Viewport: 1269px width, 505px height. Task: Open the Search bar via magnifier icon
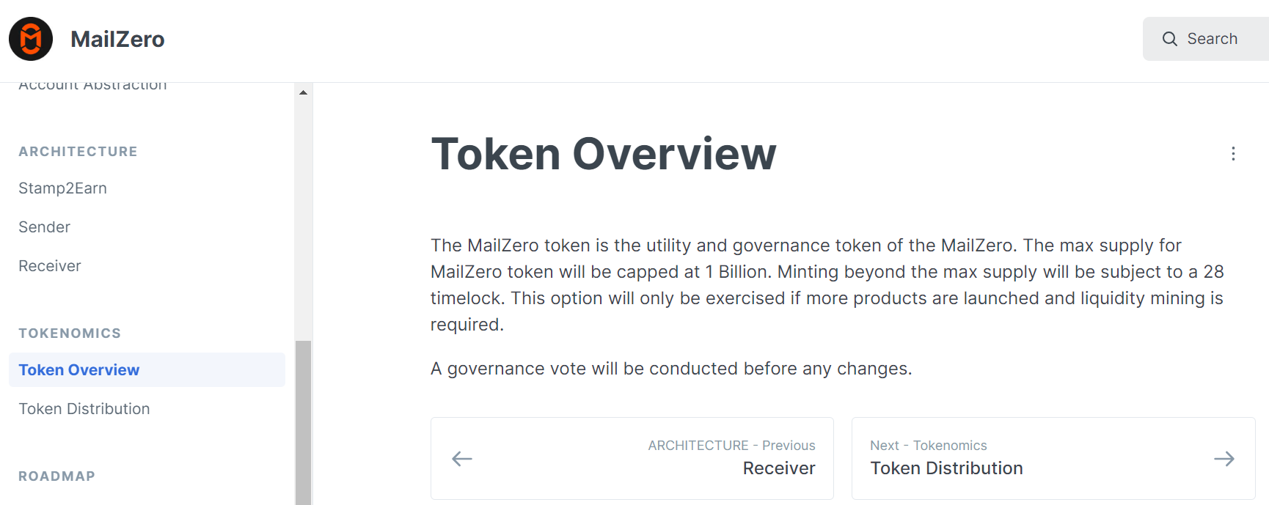pos(1171,38)
